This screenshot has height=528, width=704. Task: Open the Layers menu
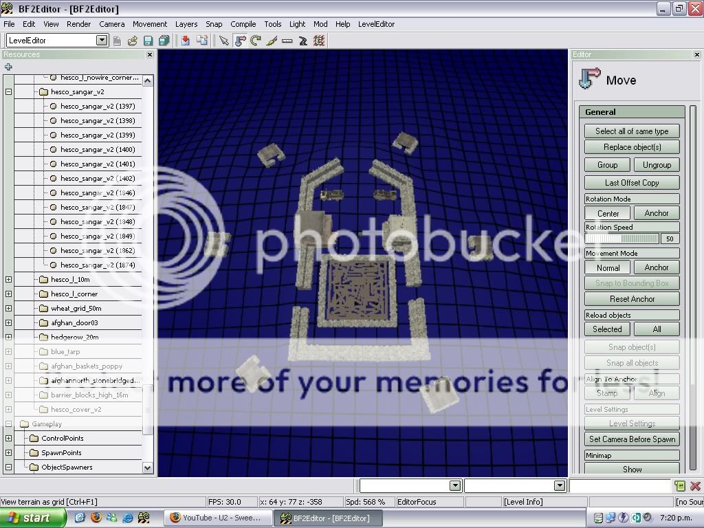186,24
